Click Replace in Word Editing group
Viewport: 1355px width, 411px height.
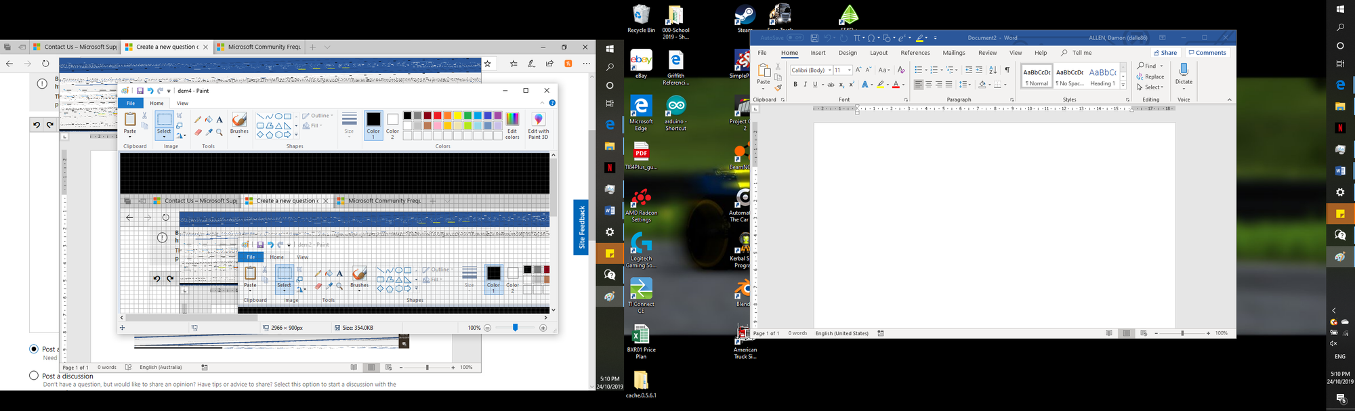(x=1150, y=77)
